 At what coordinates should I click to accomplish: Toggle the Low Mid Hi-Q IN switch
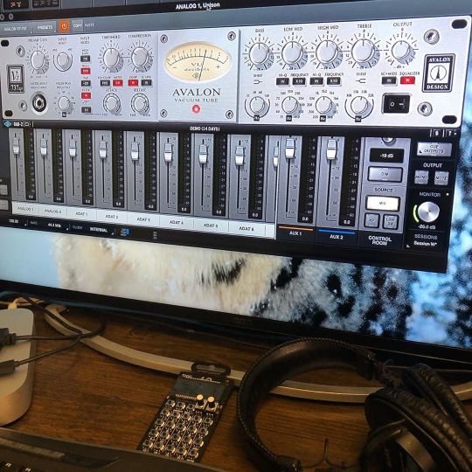coord(282,81)
